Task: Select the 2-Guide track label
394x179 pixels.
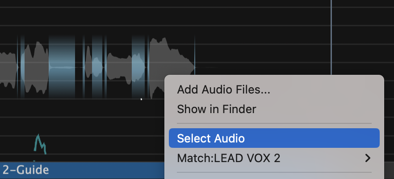Action: pyautogui.click(x=26, y=170)
